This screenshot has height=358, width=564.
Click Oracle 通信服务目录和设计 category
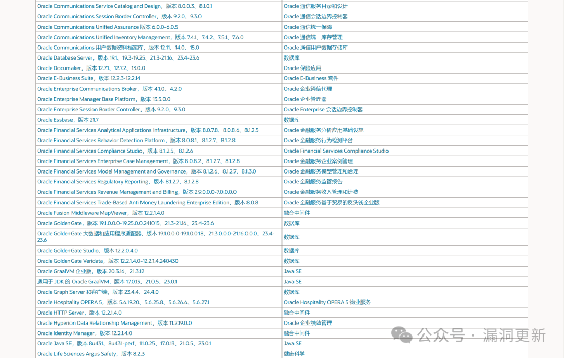tap(315, 6)
